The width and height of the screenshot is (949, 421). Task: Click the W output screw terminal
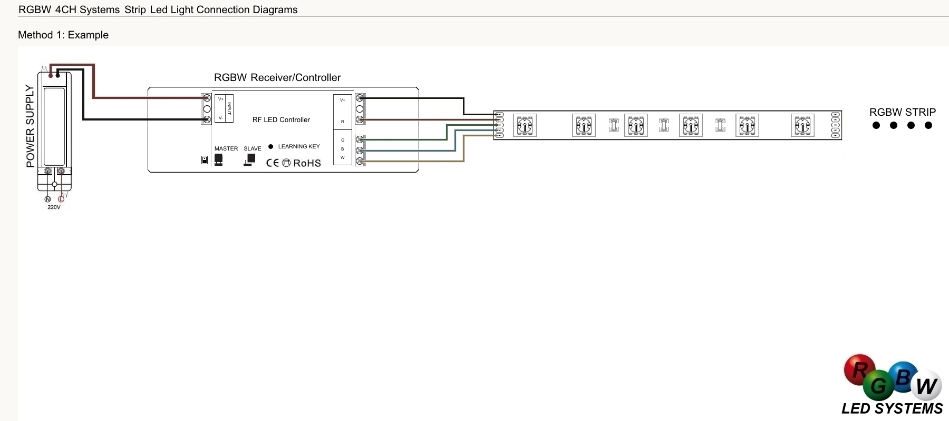(360, 161)
